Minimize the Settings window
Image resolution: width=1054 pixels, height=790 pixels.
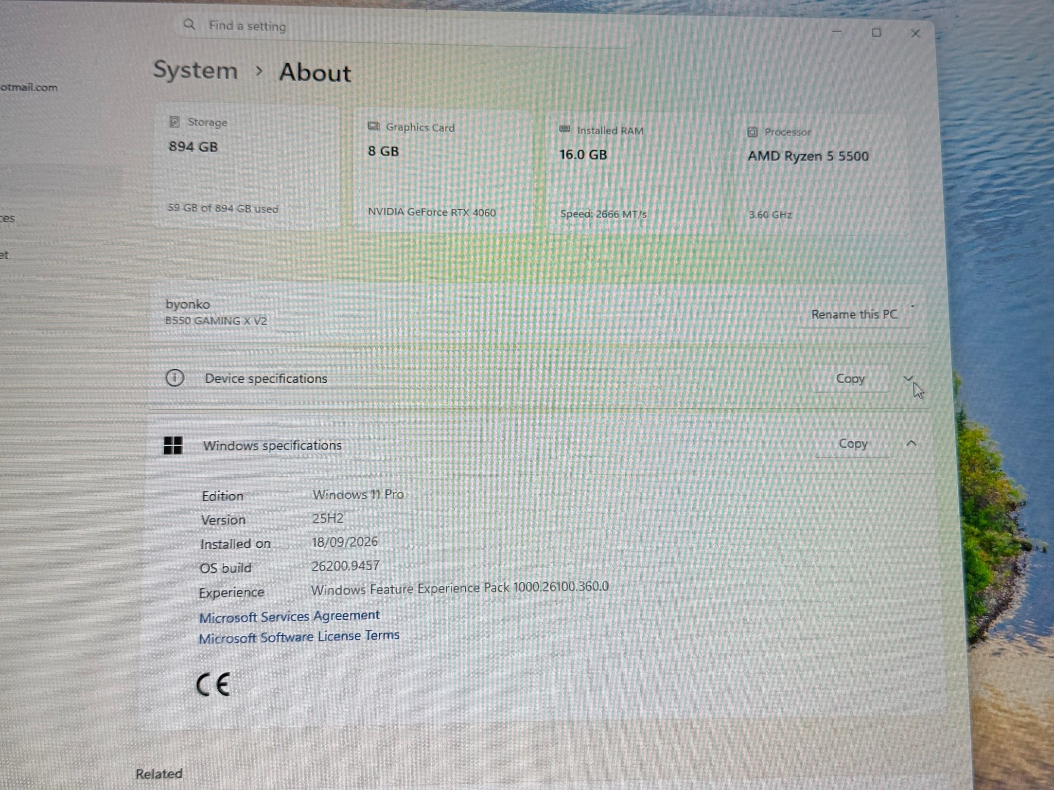[x=837, y=31]
